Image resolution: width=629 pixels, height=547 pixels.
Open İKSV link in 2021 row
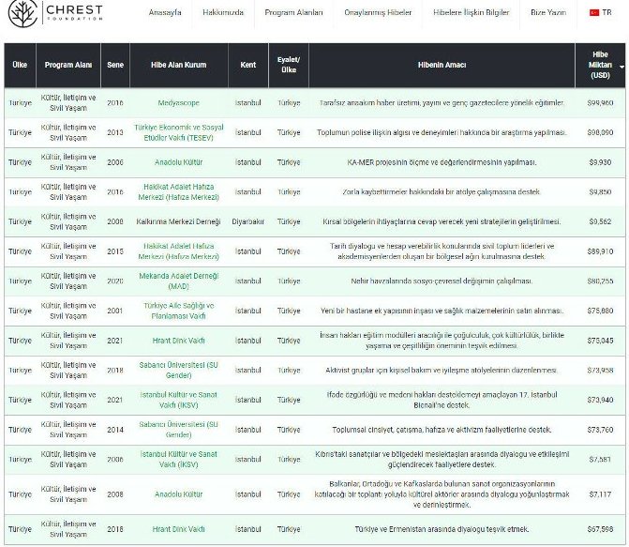(x=178, y=400)
